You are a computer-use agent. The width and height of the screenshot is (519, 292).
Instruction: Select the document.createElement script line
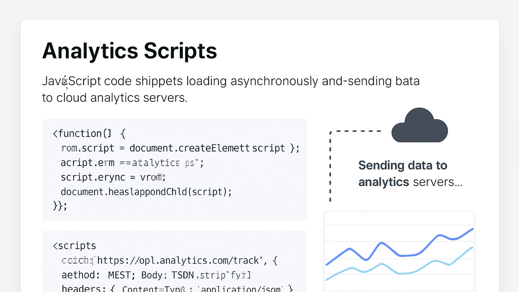(180, 148)
